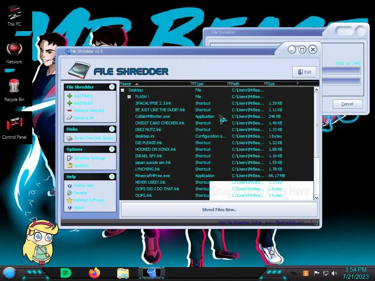Click the Remove All eraser icon
375x281 pixels.
point(70,118)
